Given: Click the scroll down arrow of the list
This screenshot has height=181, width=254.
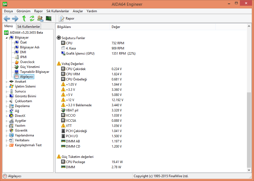Looking at the screenshot, I should (x=249, y=170).
